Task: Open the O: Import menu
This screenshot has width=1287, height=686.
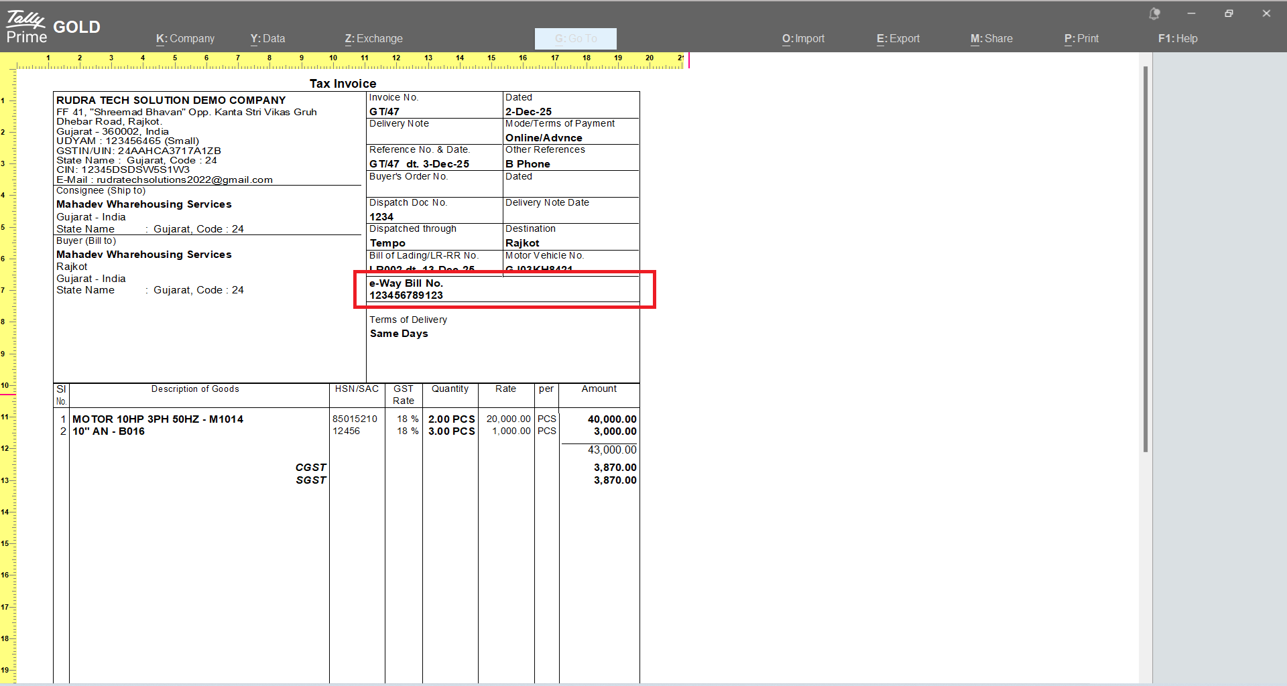Action: [x=803, y=39]
